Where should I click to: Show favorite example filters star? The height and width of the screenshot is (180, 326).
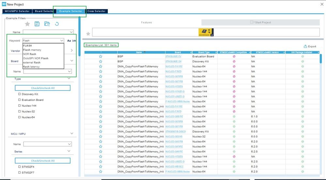coord(27,24)
